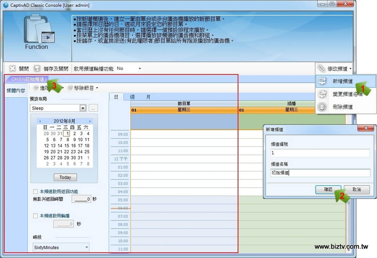Go to next month in calendar
Screen dimensions: 377x258
coord(90,121)
